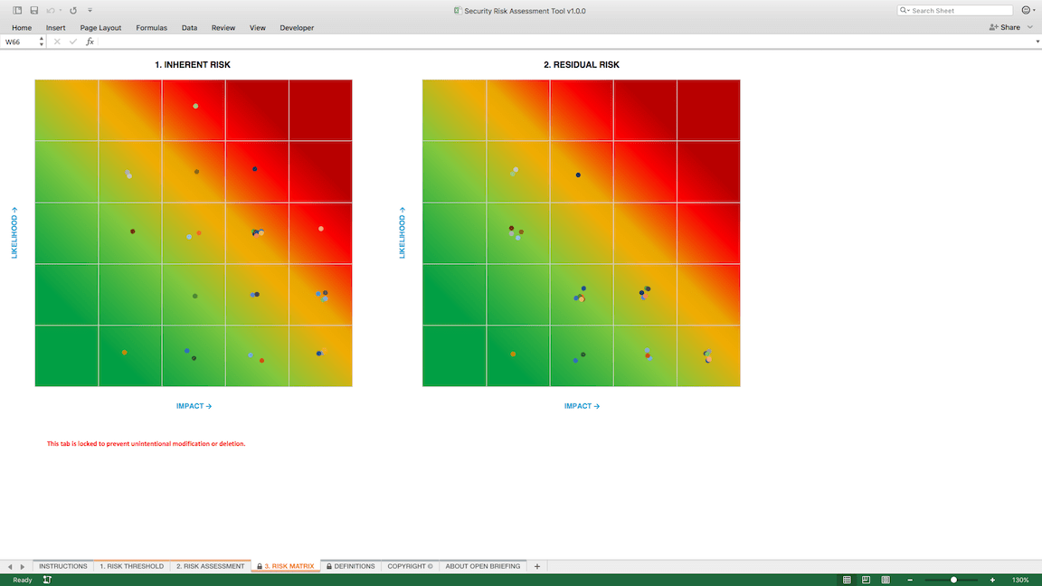Undo the last action
This screenshot has width=1042, height=586.
(x=50, y=10)
